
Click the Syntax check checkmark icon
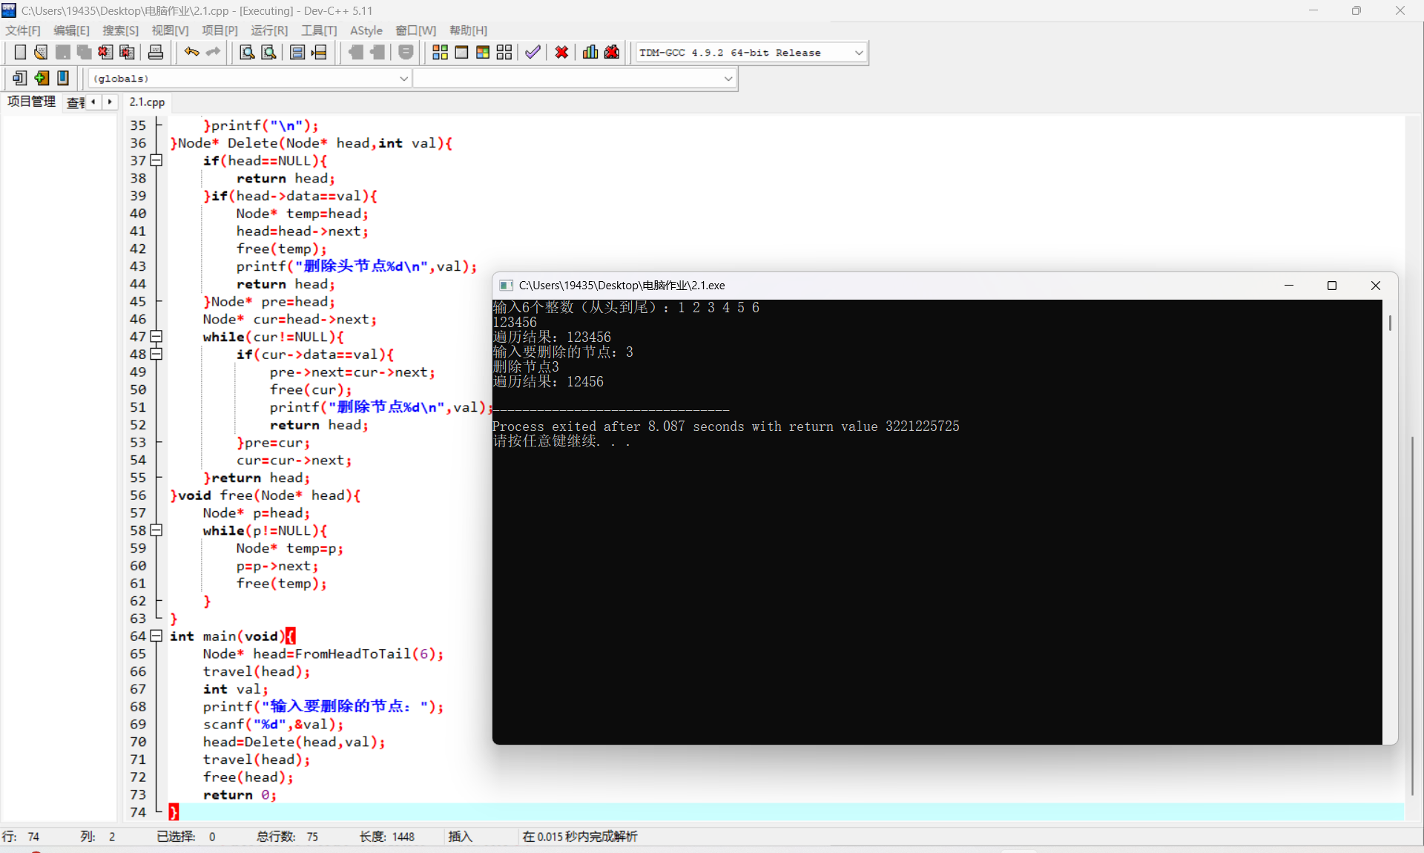(x=533, y=52)
